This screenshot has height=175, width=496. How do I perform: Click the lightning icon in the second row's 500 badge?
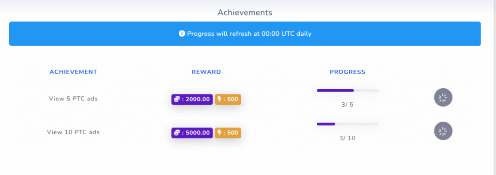pos(219,133)
